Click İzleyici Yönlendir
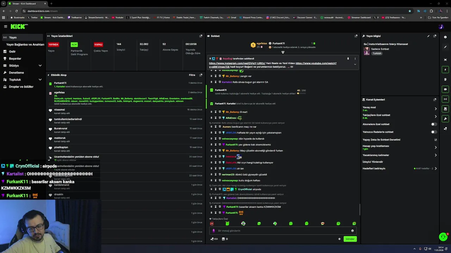 pos(373,162)
